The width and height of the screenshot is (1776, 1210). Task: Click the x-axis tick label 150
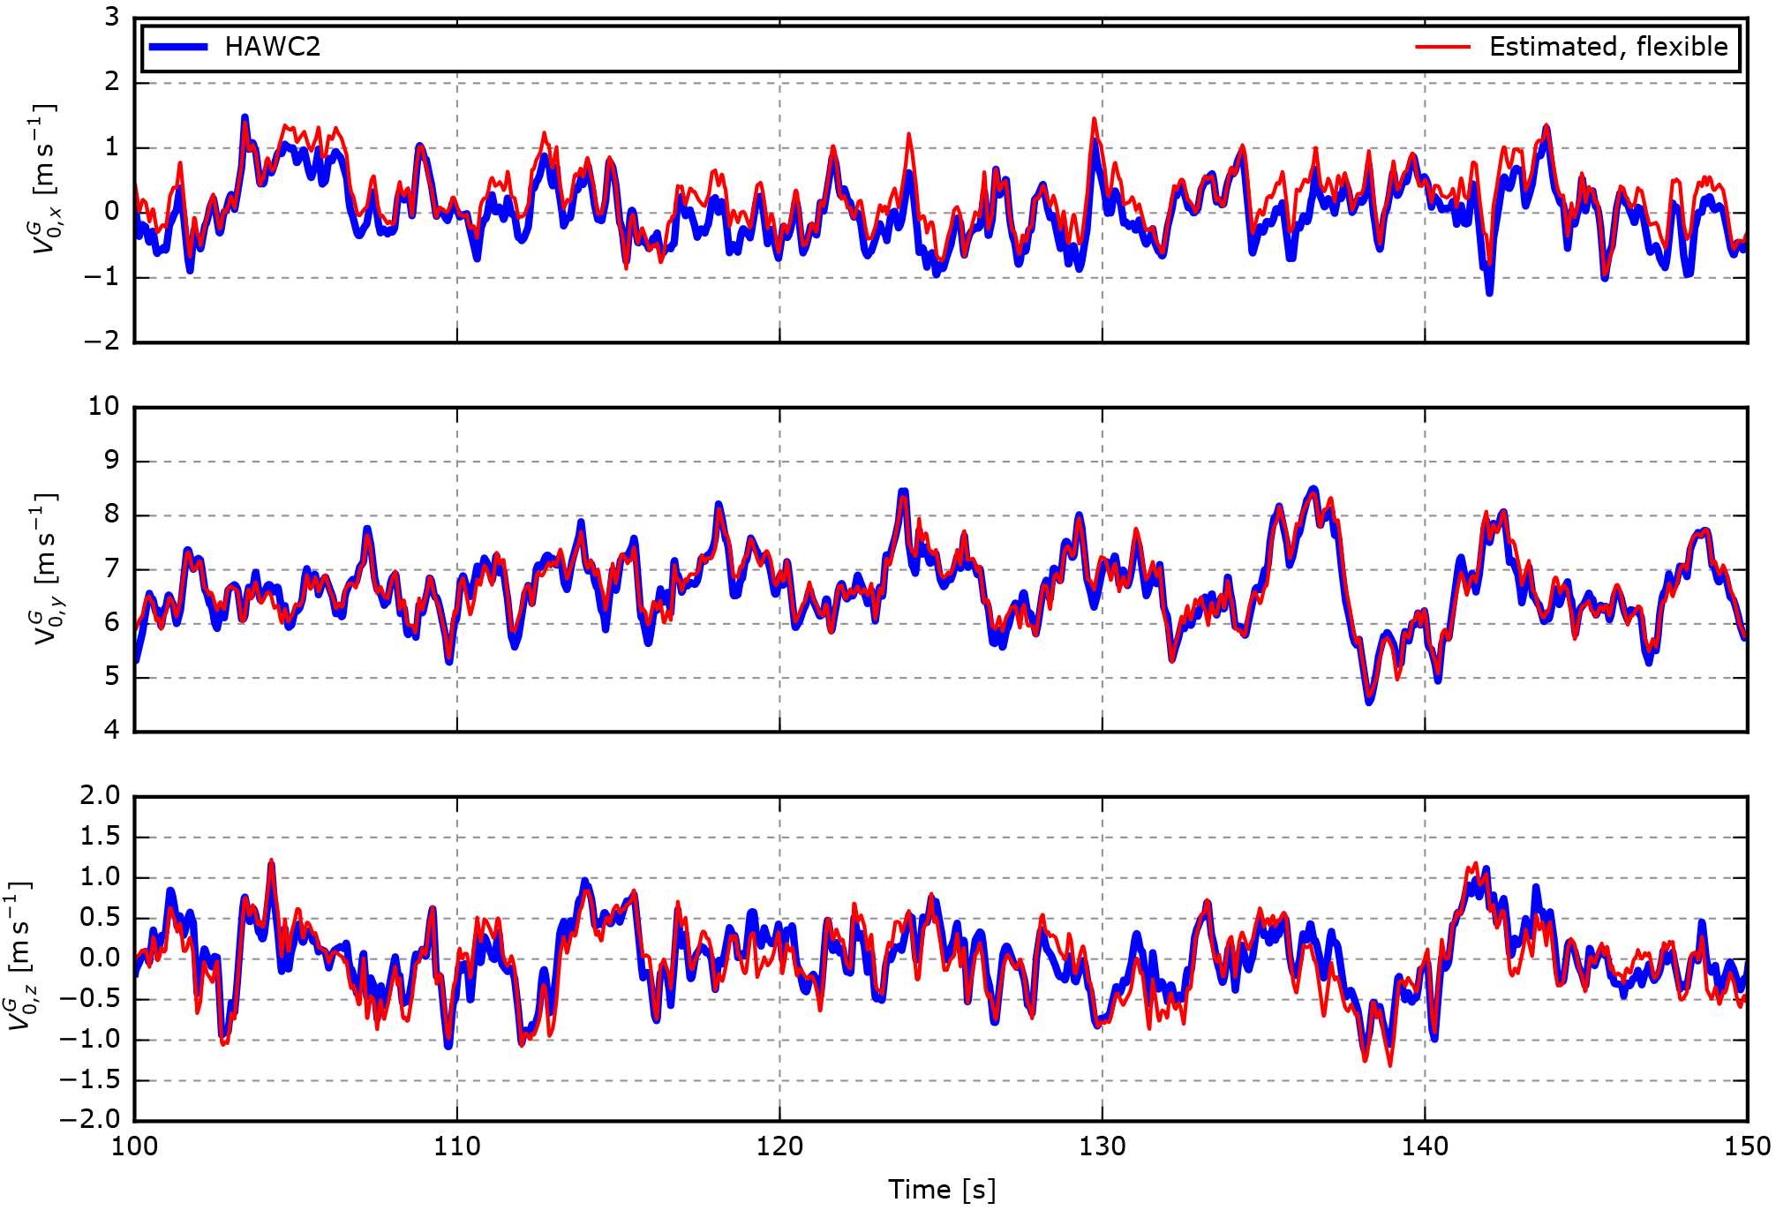[x=1747, y=1146]
